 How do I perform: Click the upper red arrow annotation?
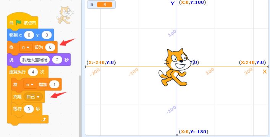(67, 42)
